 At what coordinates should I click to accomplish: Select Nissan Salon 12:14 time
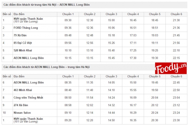(90, 113)
